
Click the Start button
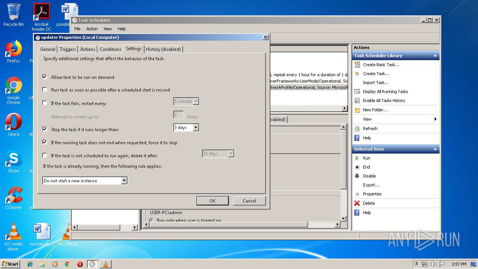coord(10,264)
